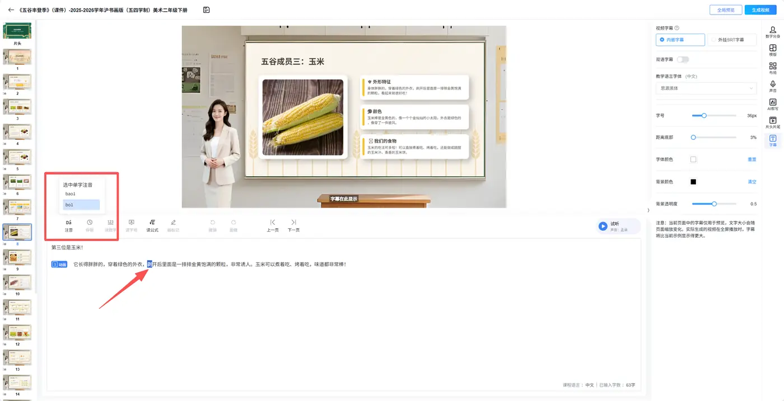Open the 声音 voice panel icon
This screenshot has height=401, width=784.
[773, 86]
